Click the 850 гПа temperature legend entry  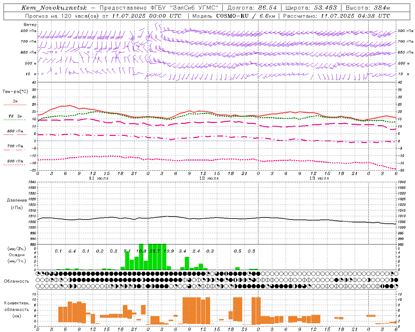click(x=15, y=131)
